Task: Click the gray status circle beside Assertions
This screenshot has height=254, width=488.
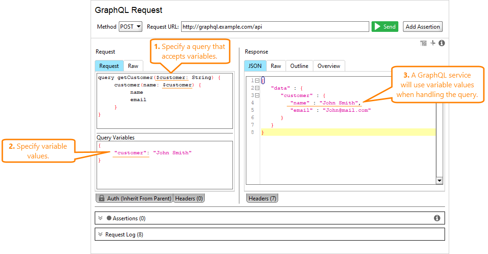Action: (x=109, y=218)
